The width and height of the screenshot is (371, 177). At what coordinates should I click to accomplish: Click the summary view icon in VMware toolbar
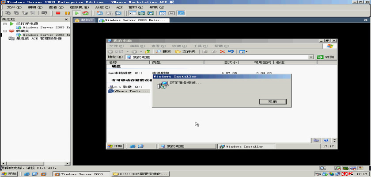click(x=163, y=13)
